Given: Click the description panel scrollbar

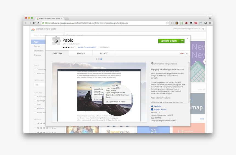Looking at the screenshot, I should click(x=189, y=82).
